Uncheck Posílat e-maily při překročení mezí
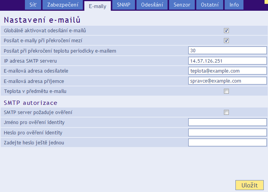This screenshot has height=192, width=268. (226, 41)
